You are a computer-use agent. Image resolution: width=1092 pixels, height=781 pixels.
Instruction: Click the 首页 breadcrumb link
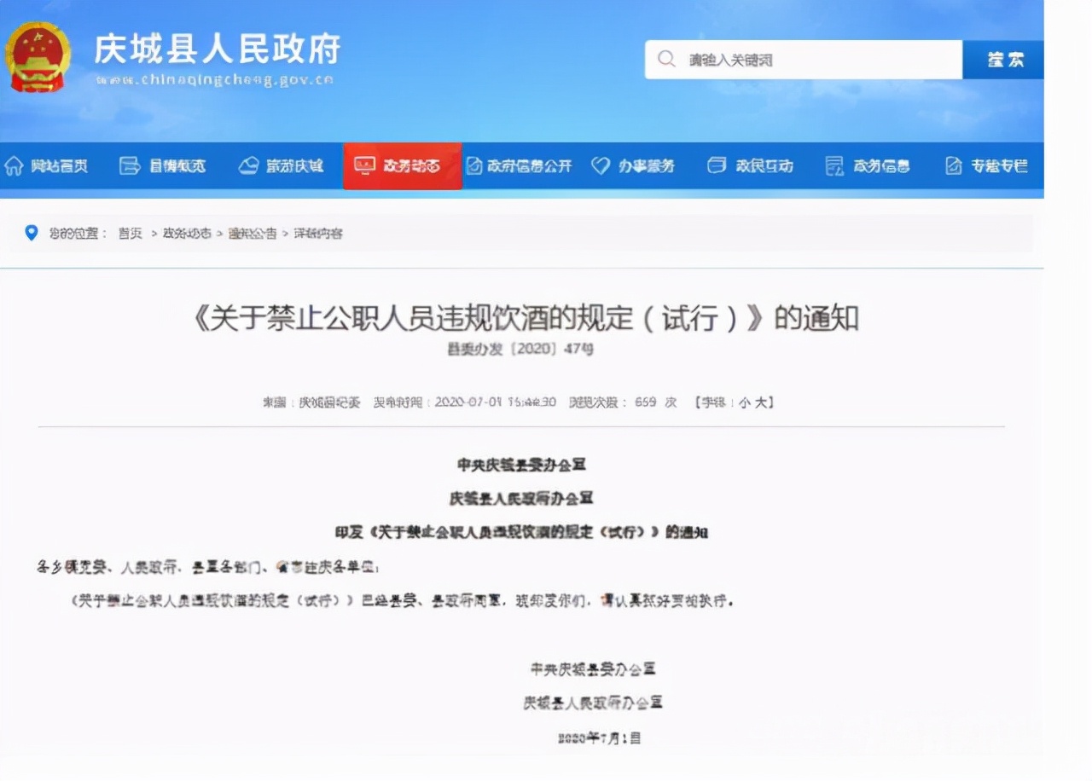coord(130,233)
